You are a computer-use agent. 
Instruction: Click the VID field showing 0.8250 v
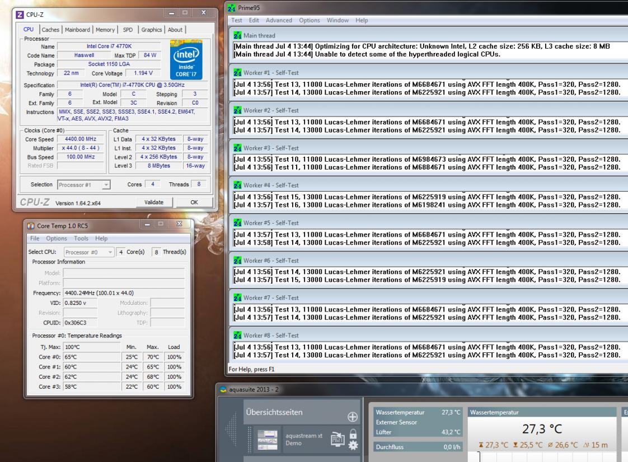pyautogui.click(x=80, y=303)
